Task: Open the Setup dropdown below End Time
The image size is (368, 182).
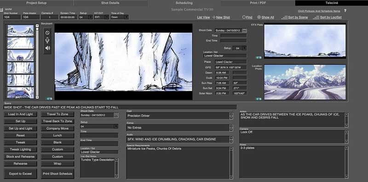Action: 244,48
